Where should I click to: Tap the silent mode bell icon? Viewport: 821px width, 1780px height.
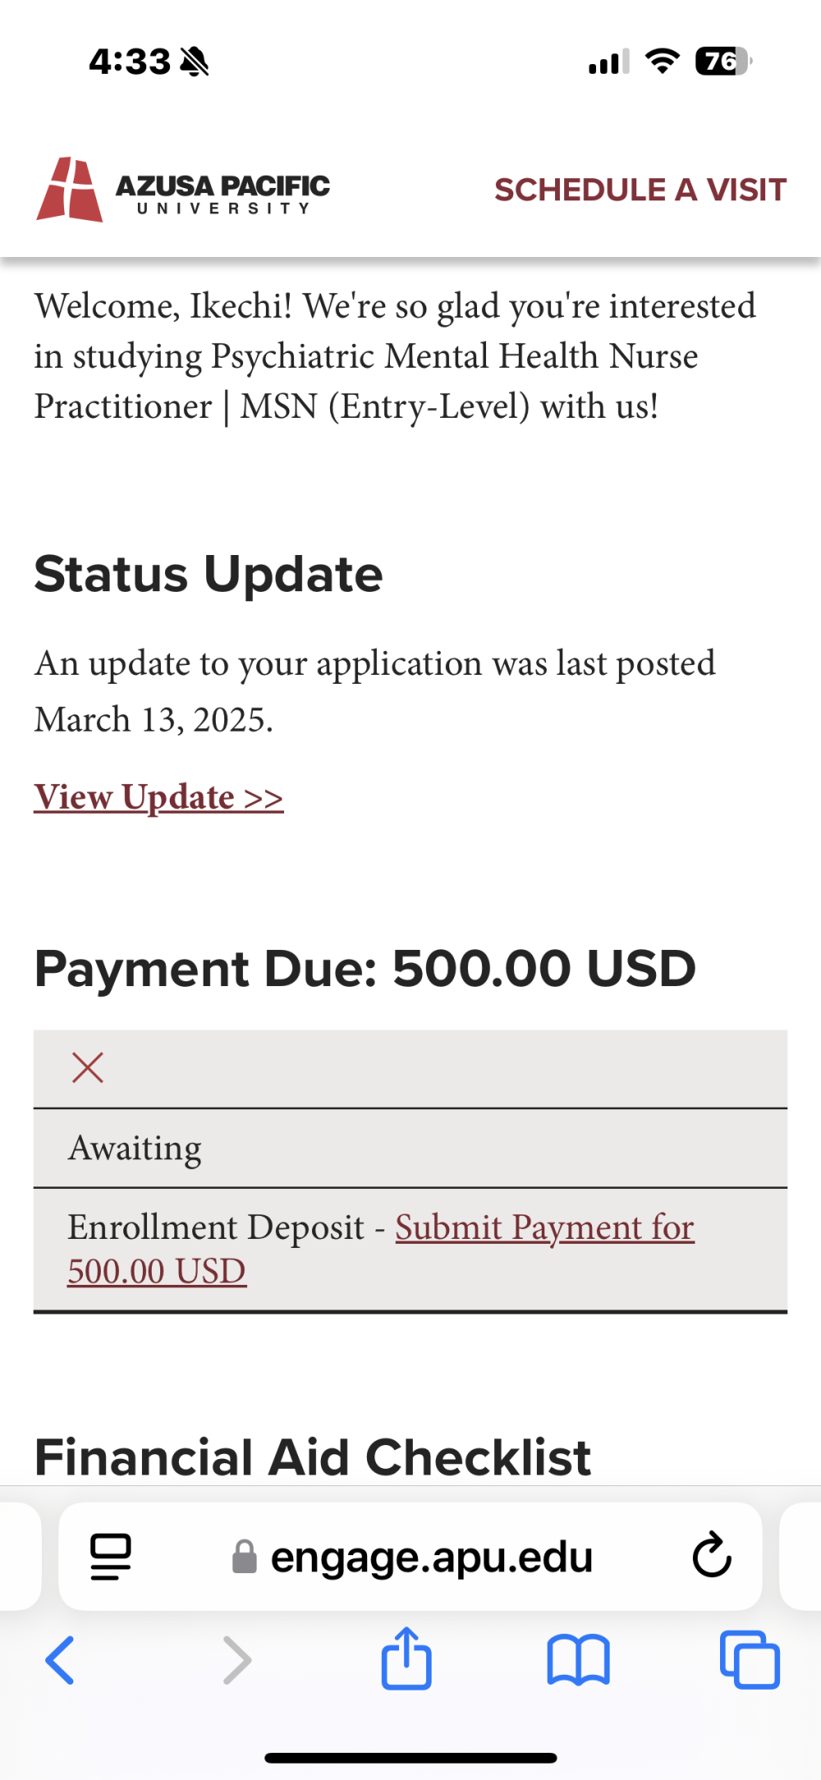coord(195,62)
